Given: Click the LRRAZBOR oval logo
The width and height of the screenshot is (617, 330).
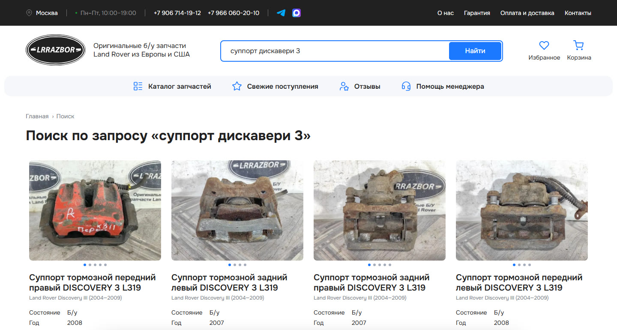Looking at the screenshot, I should (56, 50).
